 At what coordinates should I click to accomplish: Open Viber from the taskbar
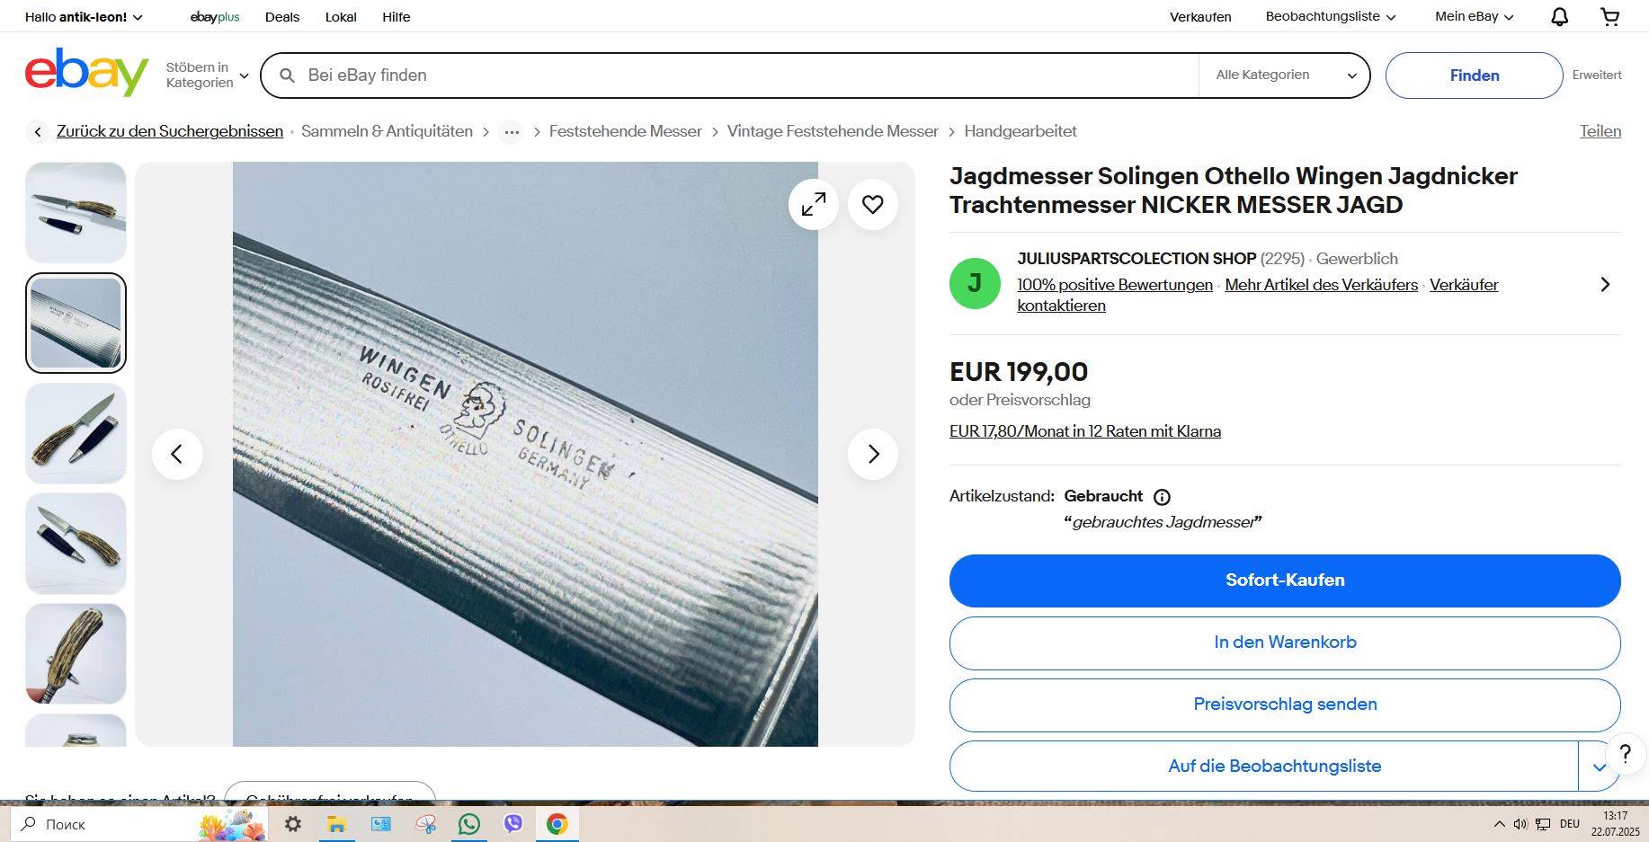point(513,824)
